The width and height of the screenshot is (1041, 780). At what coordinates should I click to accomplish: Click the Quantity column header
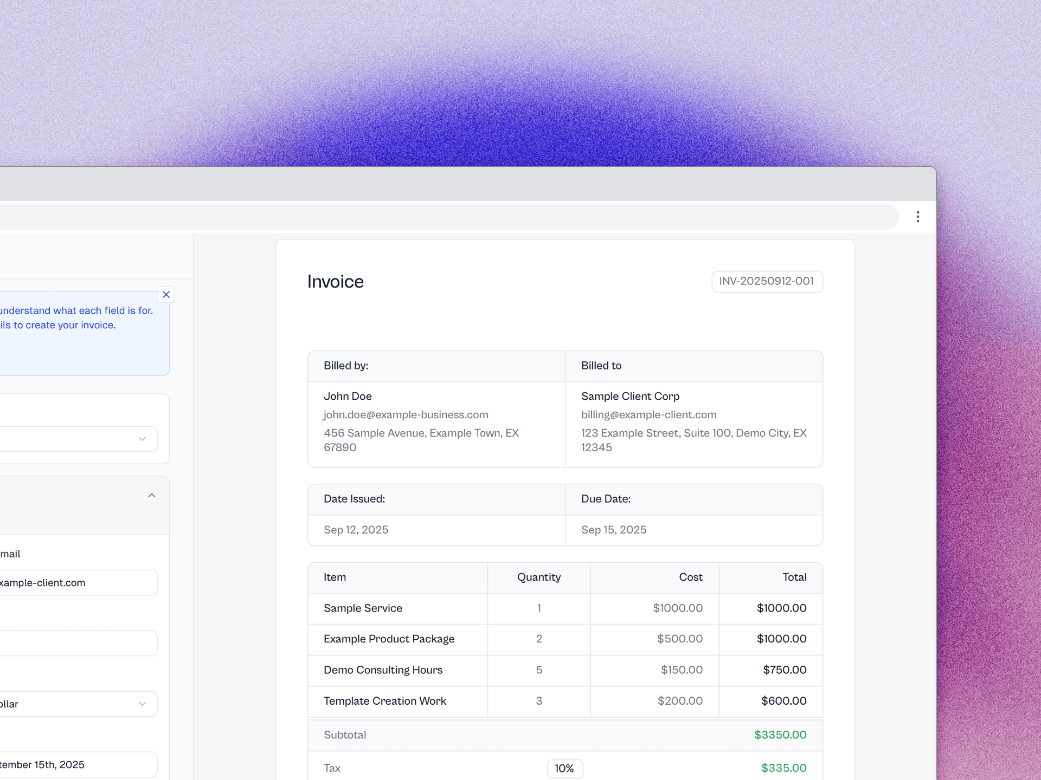tap(538, 577)
